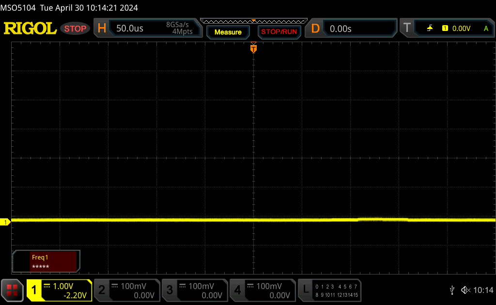Click the RIGOL logo

30,29
